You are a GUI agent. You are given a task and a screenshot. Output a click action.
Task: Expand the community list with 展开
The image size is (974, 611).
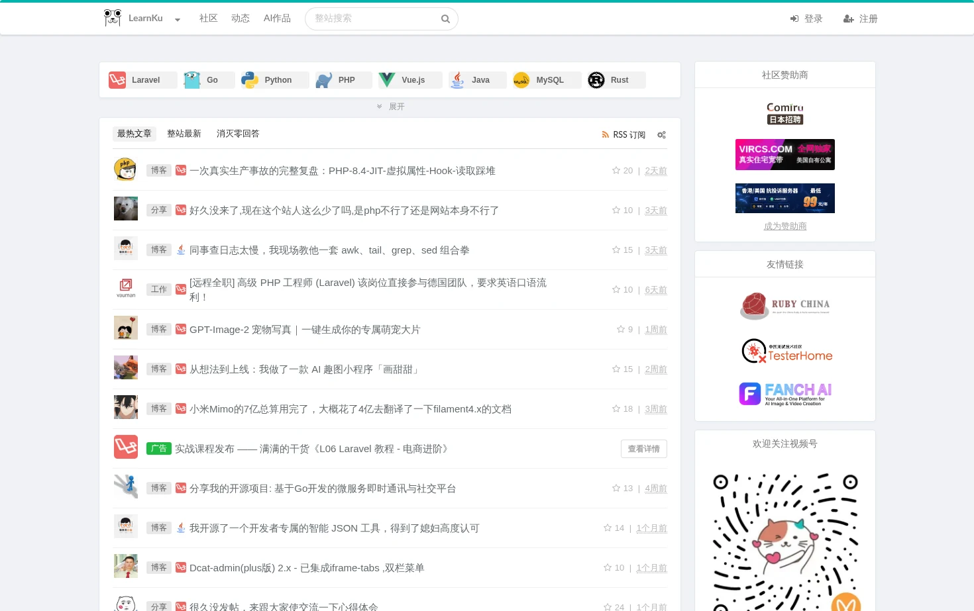point(390,107)
